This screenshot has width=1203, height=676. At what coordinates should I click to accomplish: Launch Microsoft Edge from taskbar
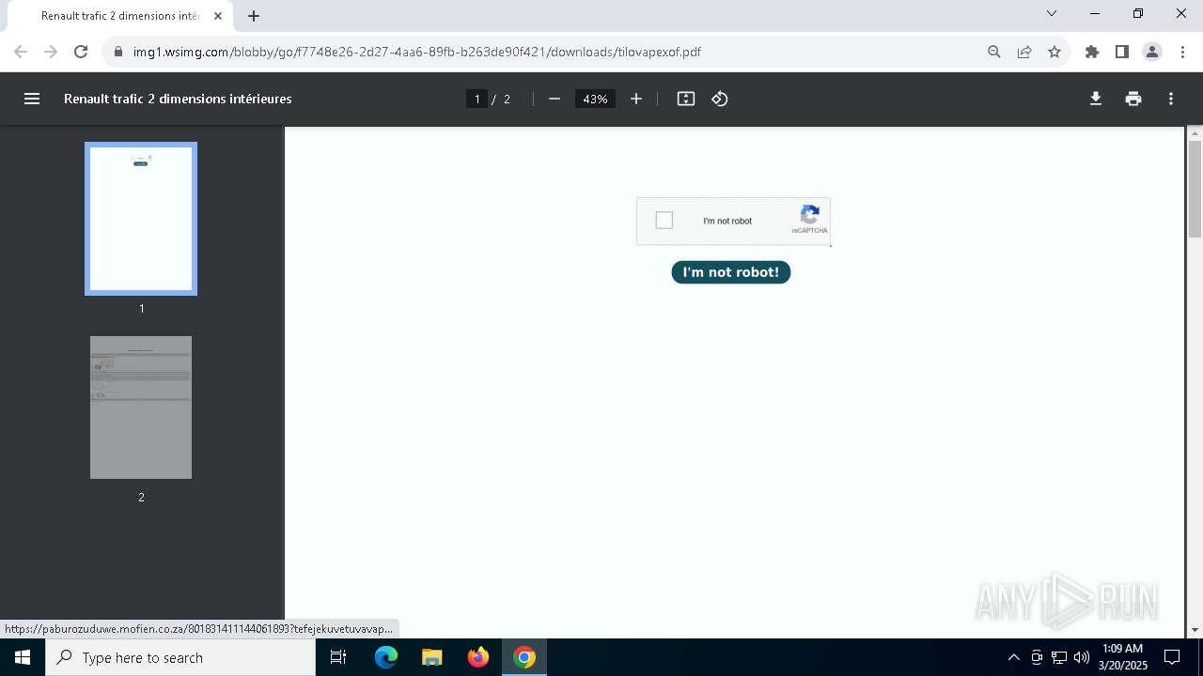[x=386, y=657]
